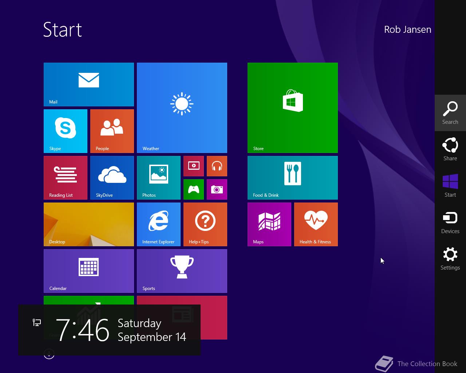Screen dimensions: 466x373
Task: Open the Calendar tile
Action: click(x=89, y=271)
